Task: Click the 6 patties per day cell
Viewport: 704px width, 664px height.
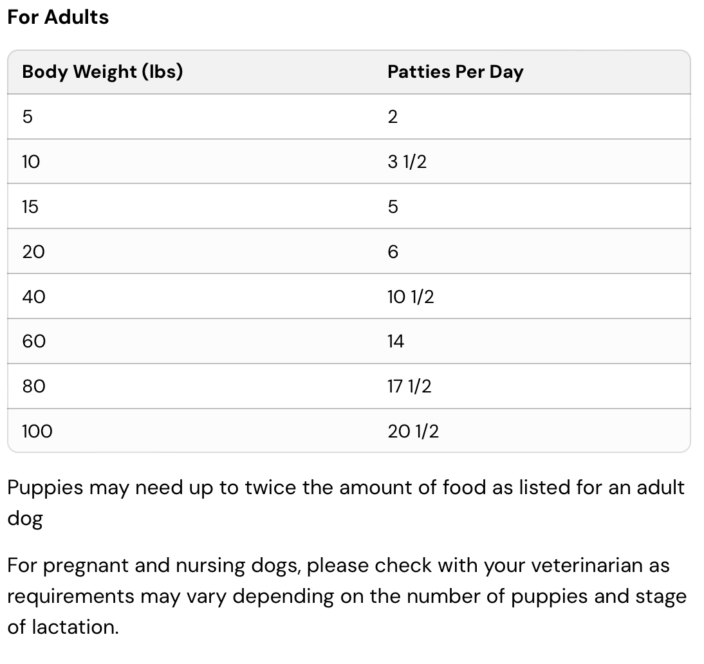Action: (x=393, y=252)
